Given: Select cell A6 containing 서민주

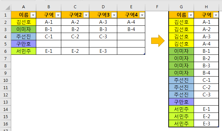Looking at the screenshot, I should pos(23,51).
